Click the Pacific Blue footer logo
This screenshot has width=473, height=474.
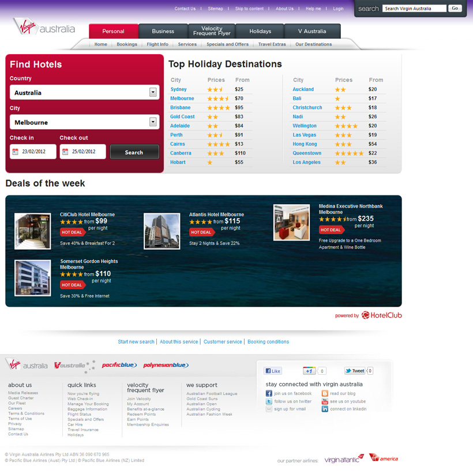point(119,365)
